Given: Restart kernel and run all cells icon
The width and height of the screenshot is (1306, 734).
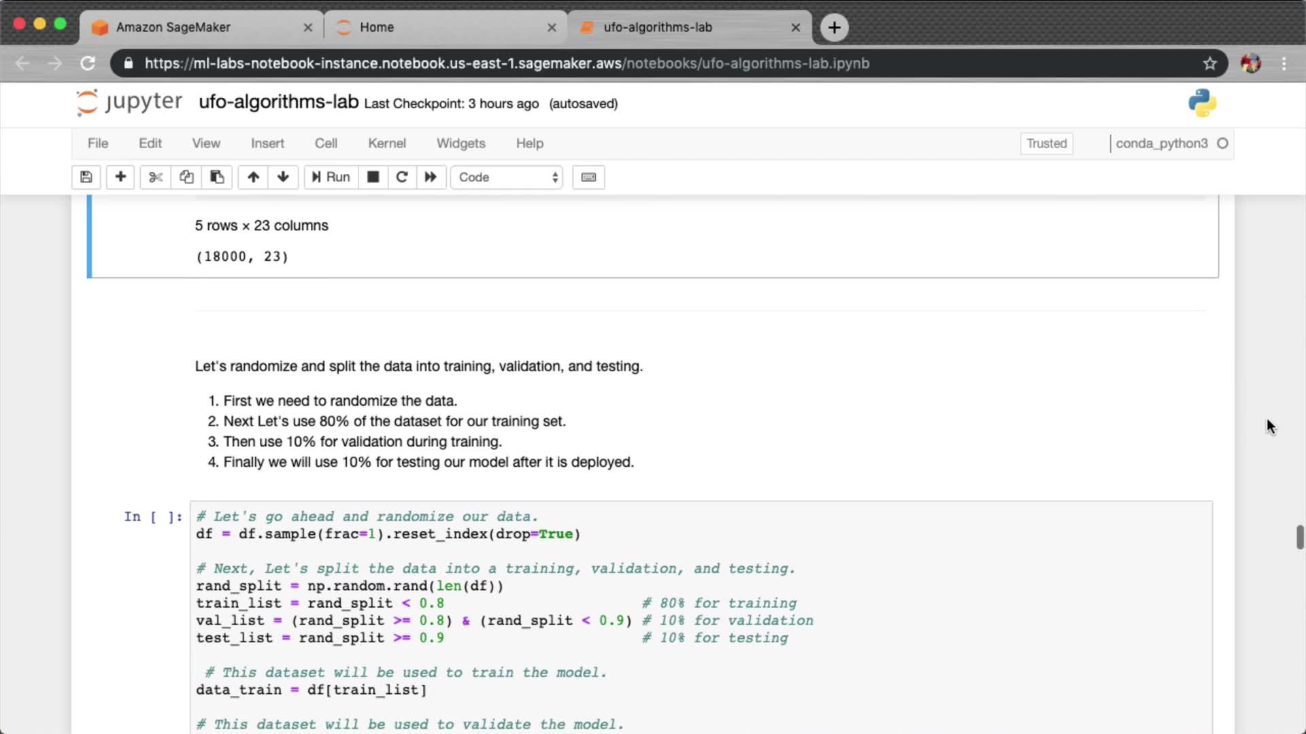Looking at the screenshot, I should (431, 177).
